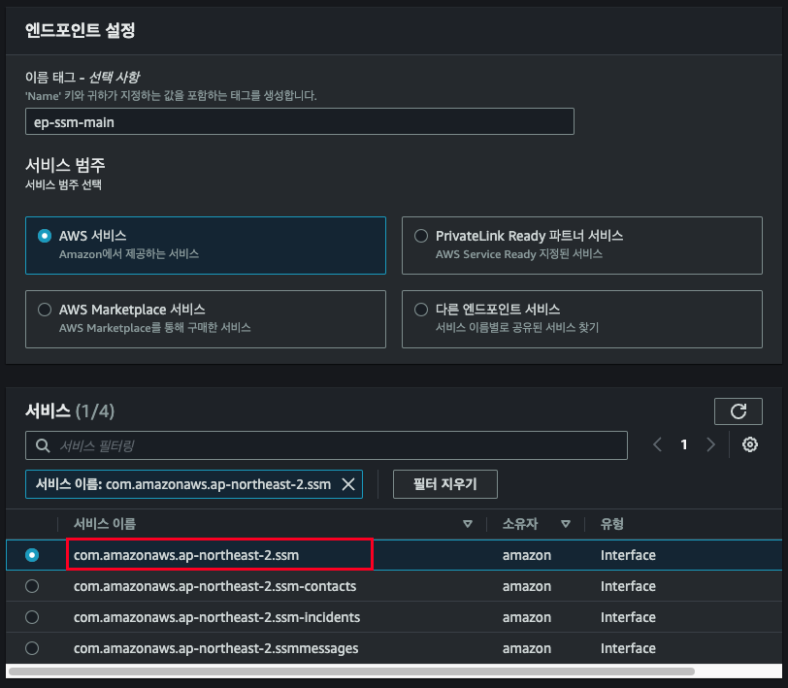Screen dimensions: 788x688
Task: Refresh the services list
Action: 738,411
